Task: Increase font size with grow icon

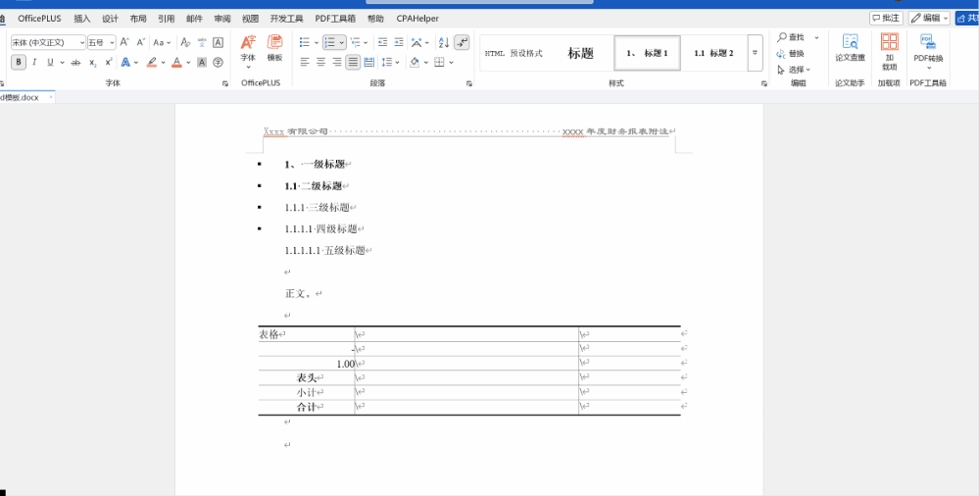Action: pos(124,42)
